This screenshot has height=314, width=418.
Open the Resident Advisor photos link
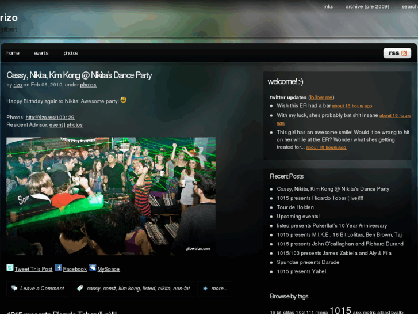75,125
